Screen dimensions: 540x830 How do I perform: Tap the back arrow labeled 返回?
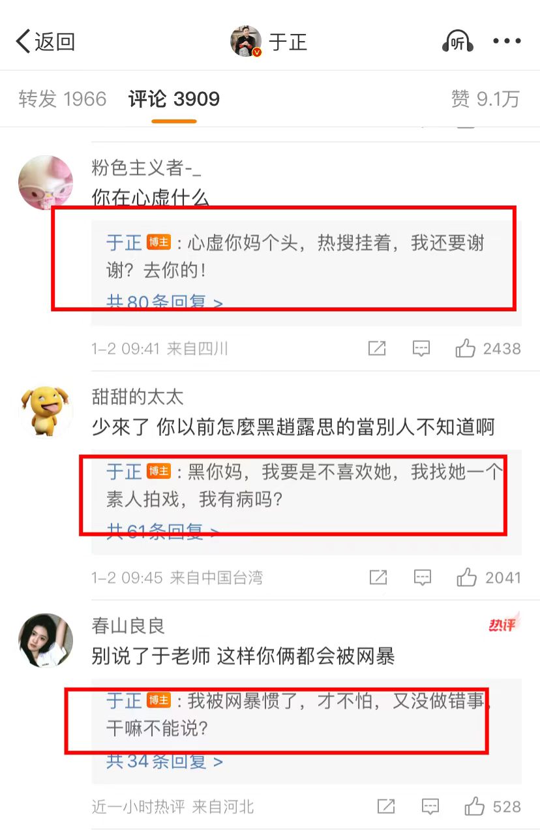click(x=45, y=42)
